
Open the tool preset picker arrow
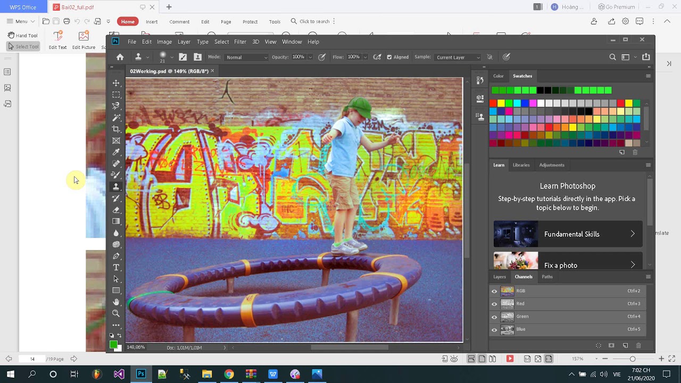click(147, 57)
